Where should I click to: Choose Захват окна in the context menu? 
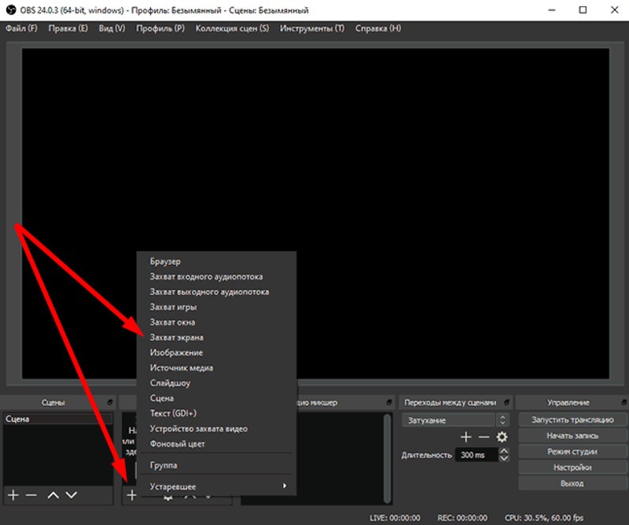[172, 322]
